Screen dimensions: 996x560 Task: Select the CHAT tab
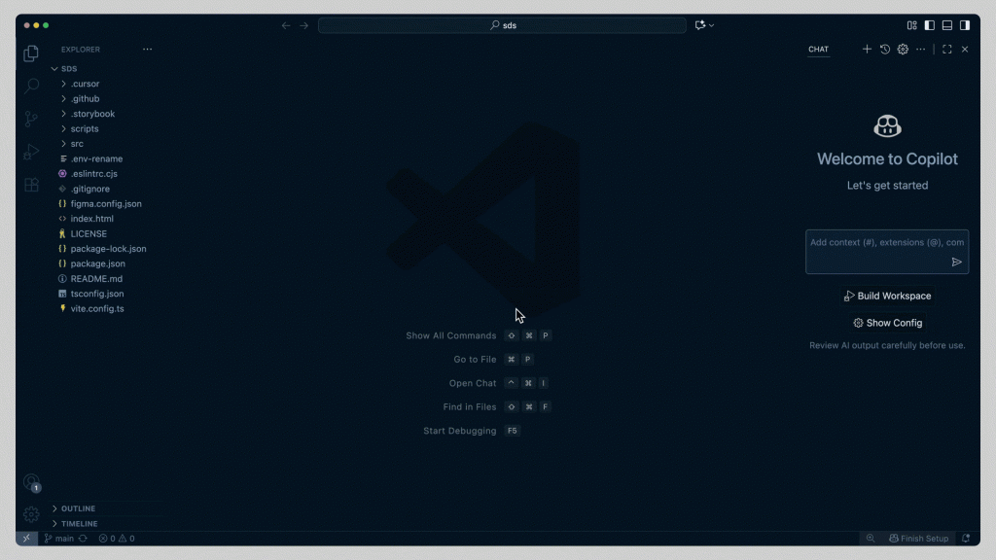(x=818, y=49)
